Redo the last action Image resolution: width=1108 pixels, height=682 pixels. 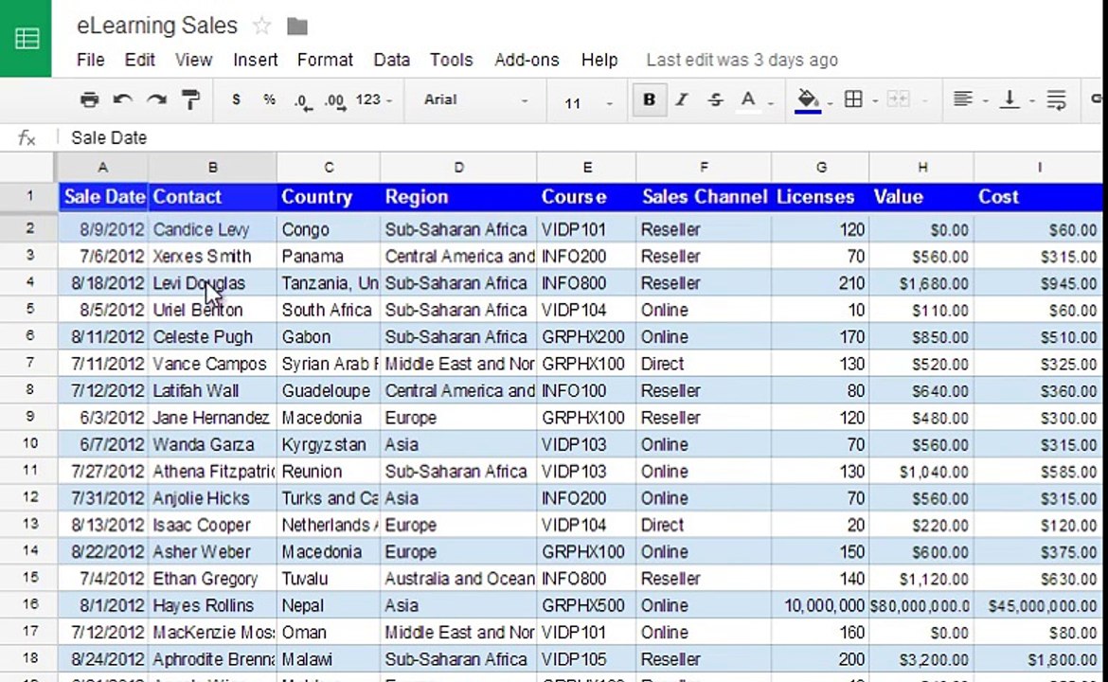pos(157,99)
